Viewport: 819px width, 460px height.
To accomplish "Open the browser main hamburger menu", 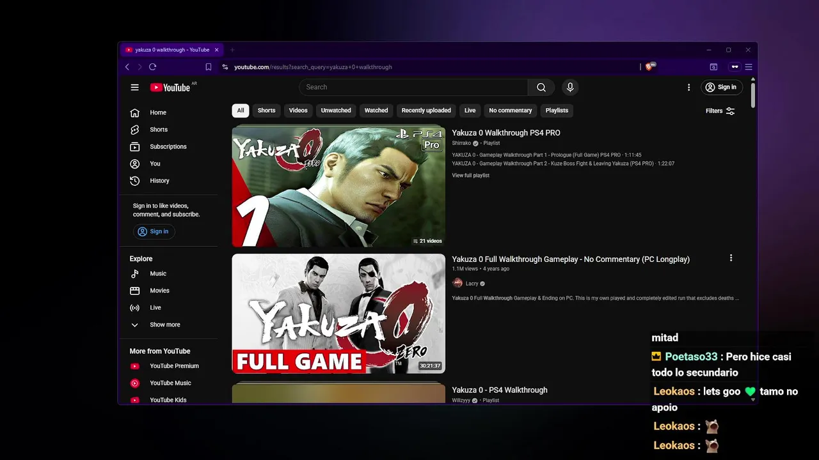I will [748, 67].
